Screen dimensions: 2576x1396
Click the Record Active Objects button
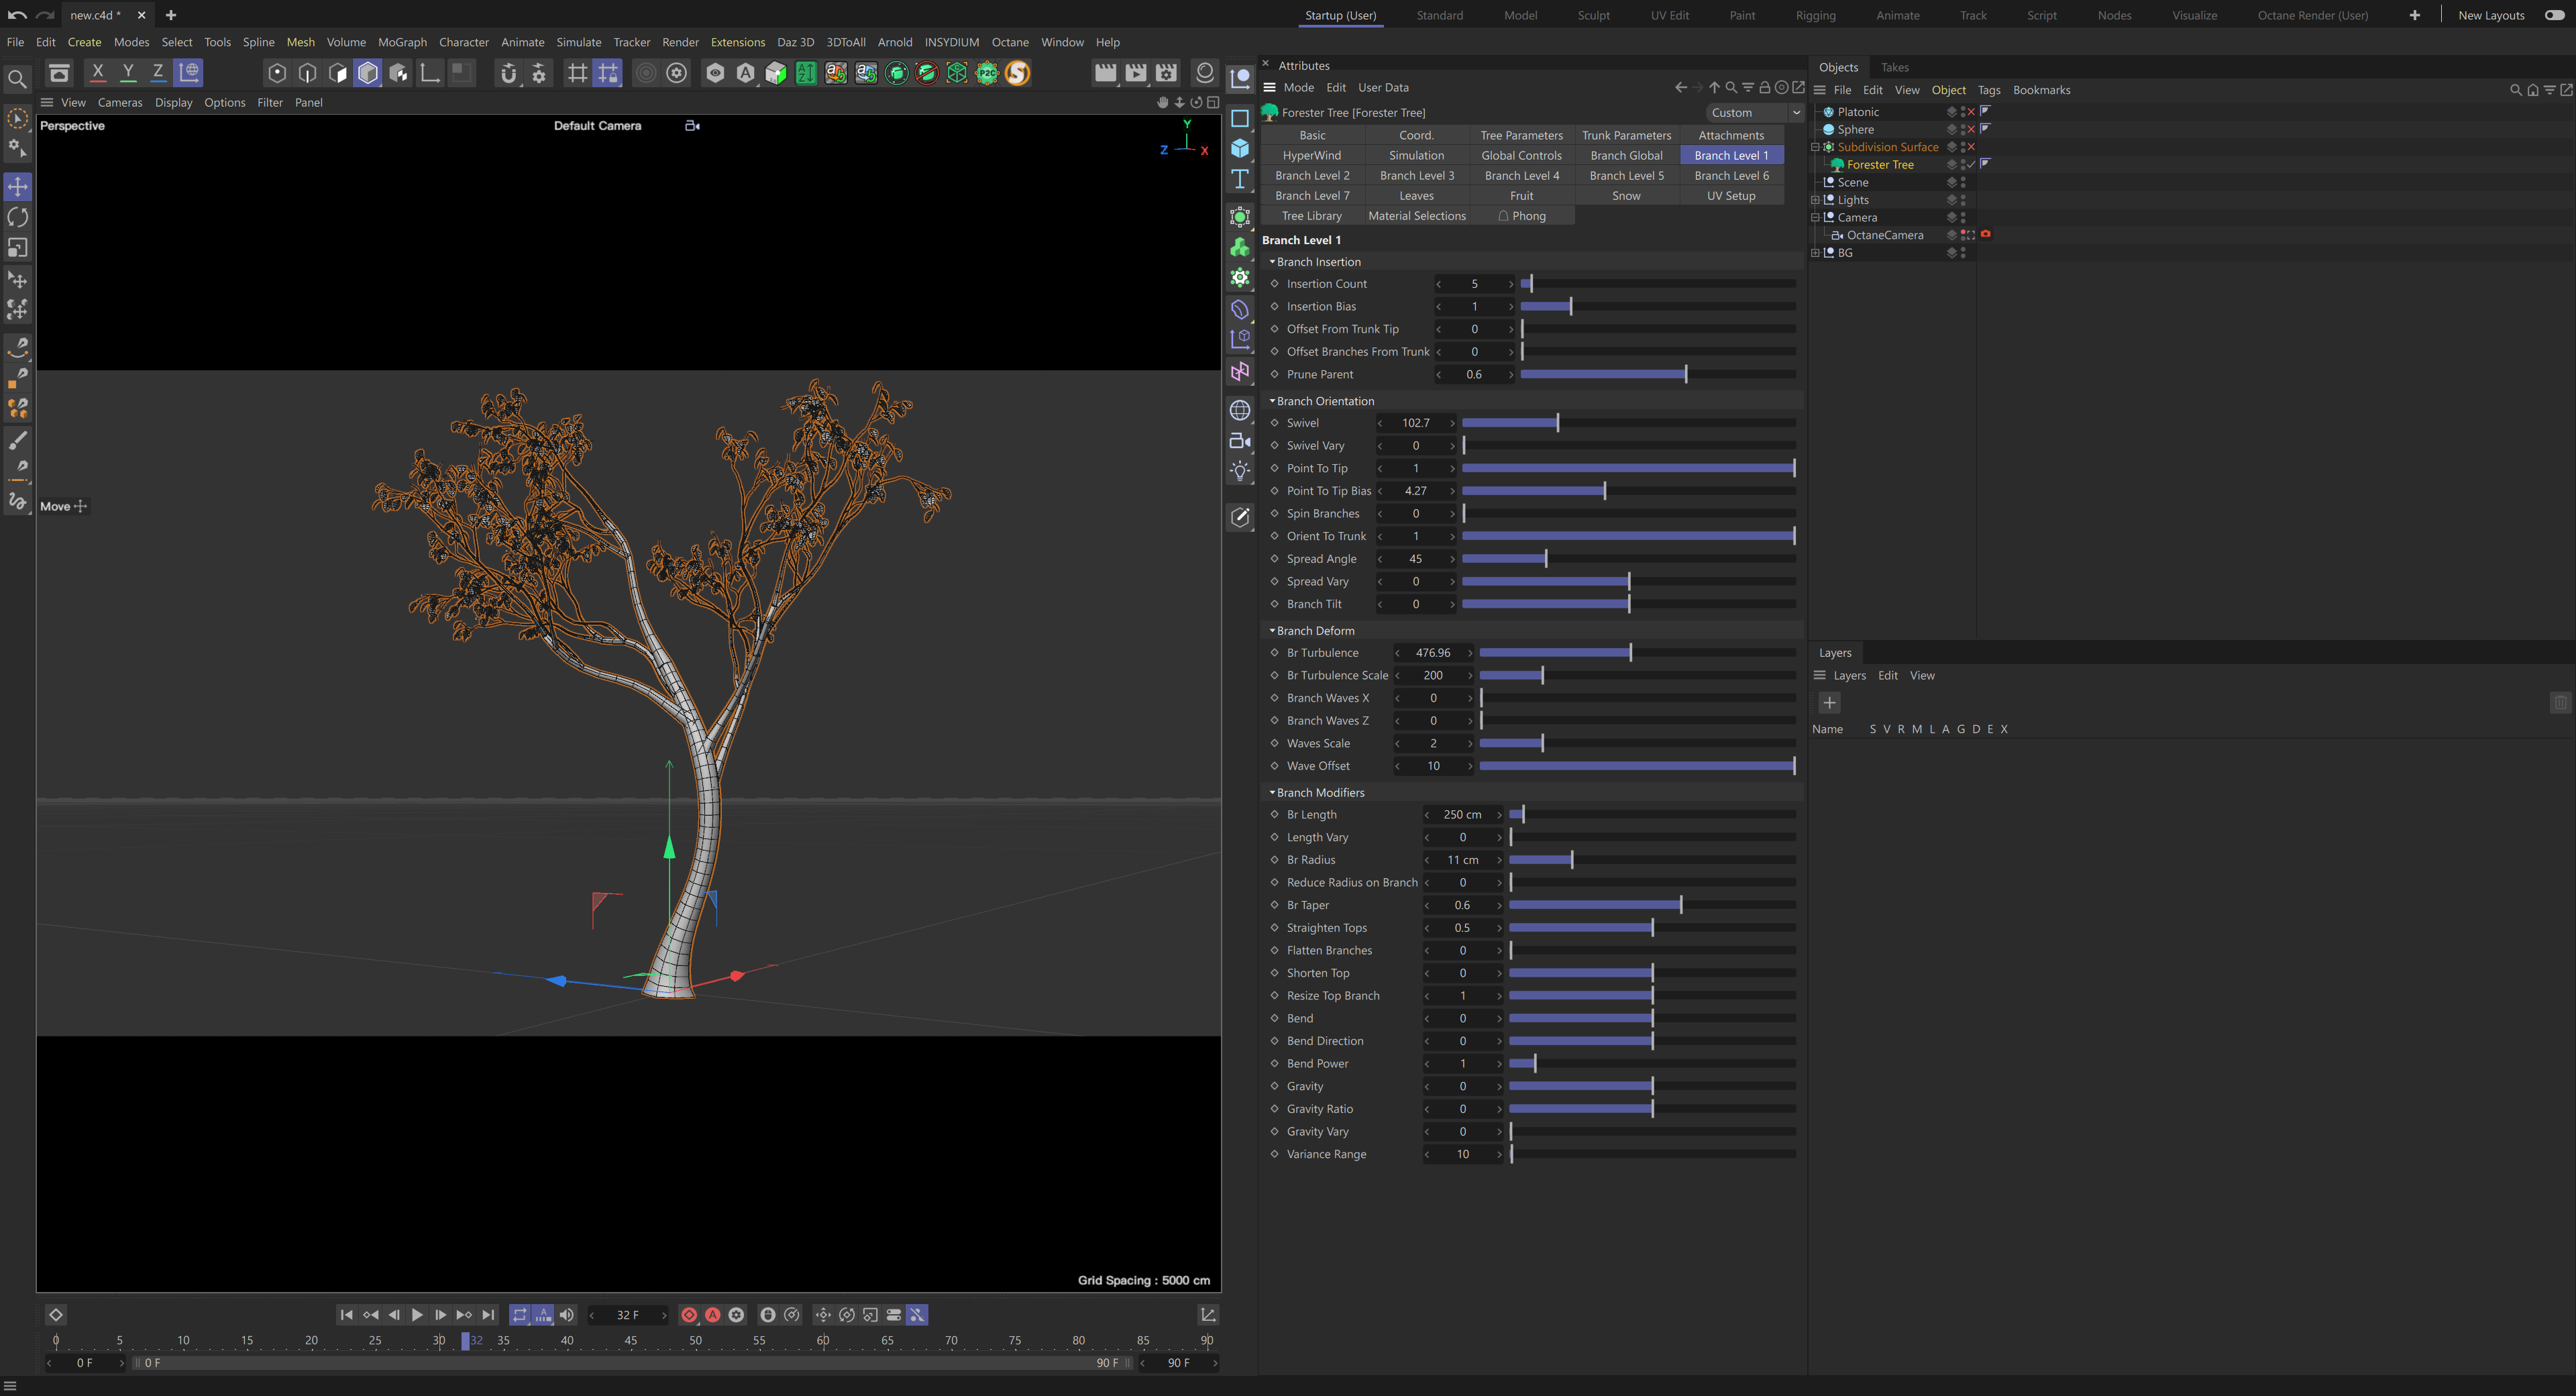tap(689, 1315)
